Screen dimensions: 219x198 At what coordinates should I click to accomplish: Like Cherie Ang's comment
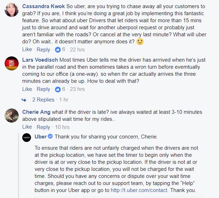click(27, 127)
